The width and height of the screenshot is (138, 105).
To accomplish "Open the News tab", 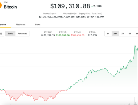I will [38, 25].
